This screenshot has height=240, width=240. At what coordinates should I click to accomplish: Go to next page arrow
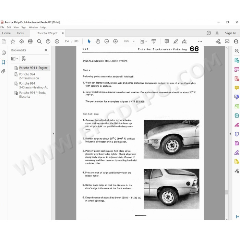tap(57, 41)
